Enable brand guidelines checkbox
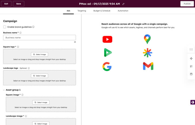 tap(5, 27)
